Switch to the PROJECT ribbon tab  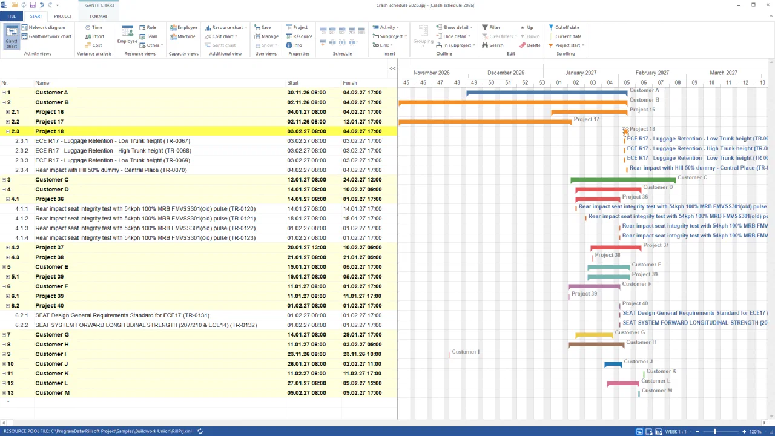(63, 16)
